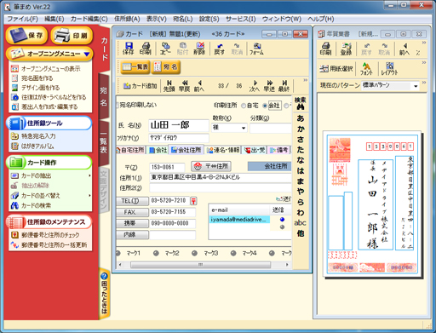Click the 〒⇔住所 conversion button

tap(211, 166)
